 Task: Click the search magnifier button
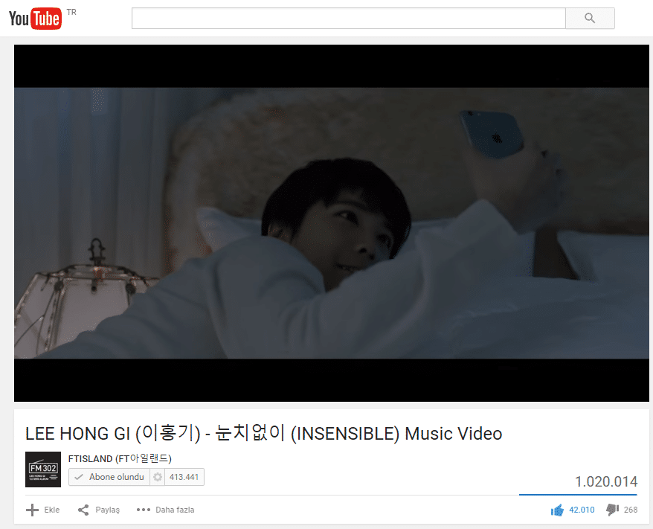590,19
